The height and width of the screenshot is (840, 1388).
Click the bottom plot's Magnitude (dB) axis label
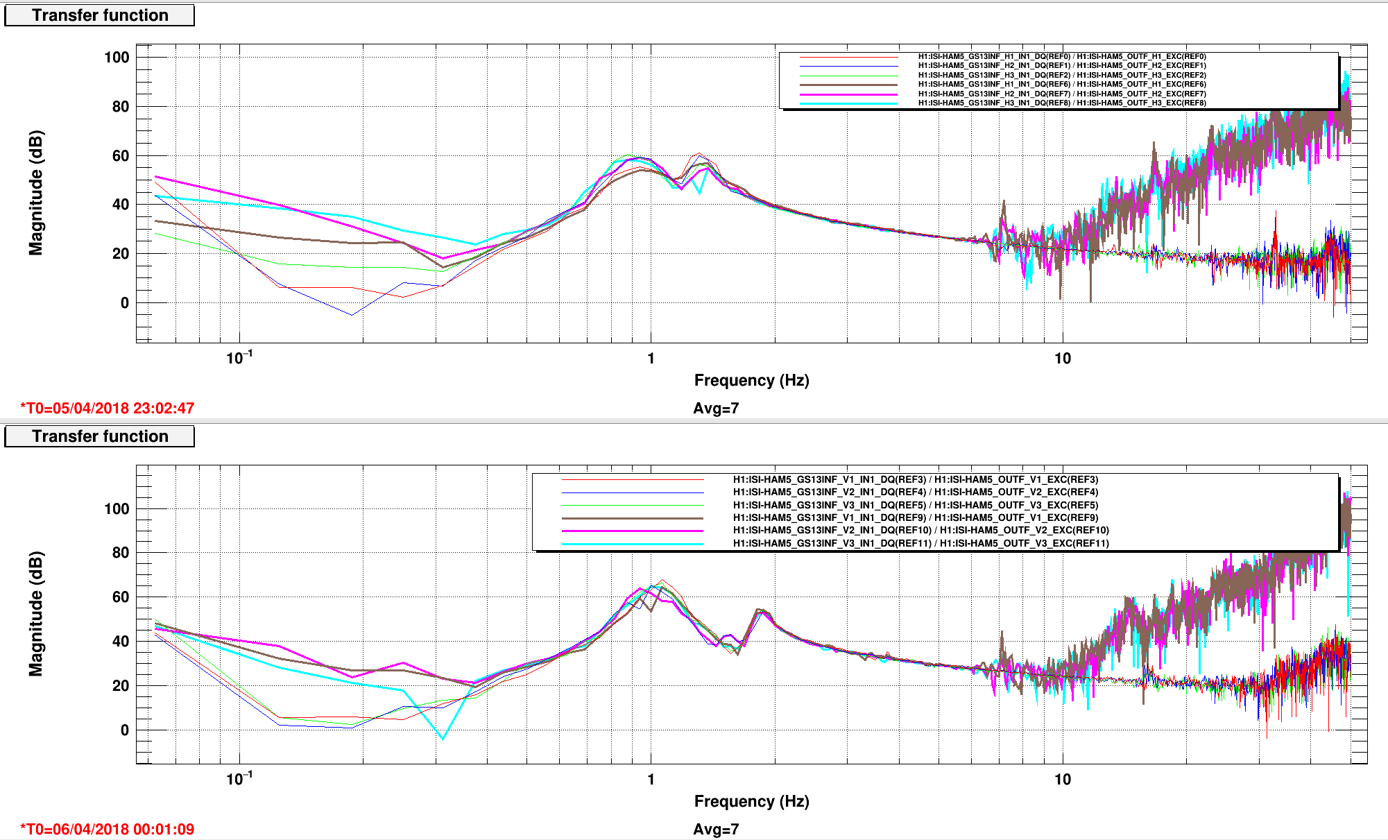pyautogui.click(x=35, y=614)
